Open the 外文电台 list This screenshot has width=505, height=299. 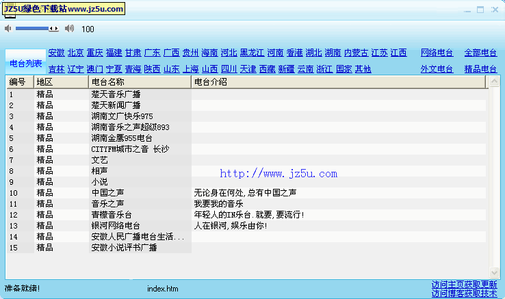(x=437, y=69)
